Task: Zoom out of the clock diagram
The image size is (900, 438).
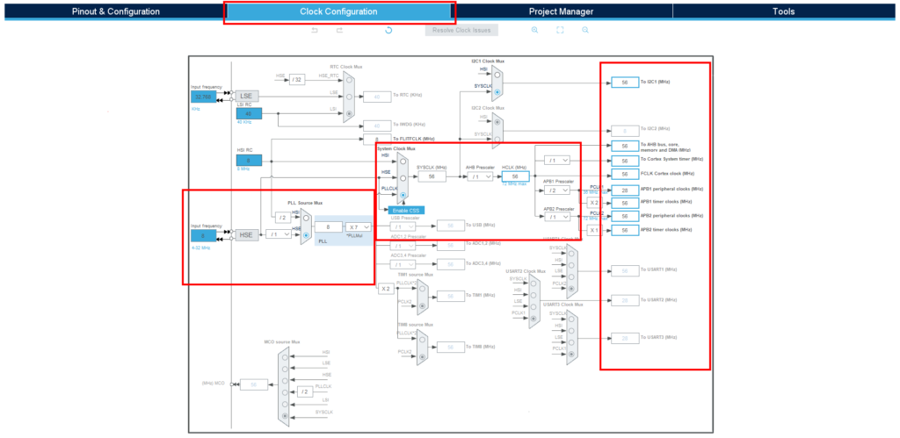Action: click(x=584, y=30)
